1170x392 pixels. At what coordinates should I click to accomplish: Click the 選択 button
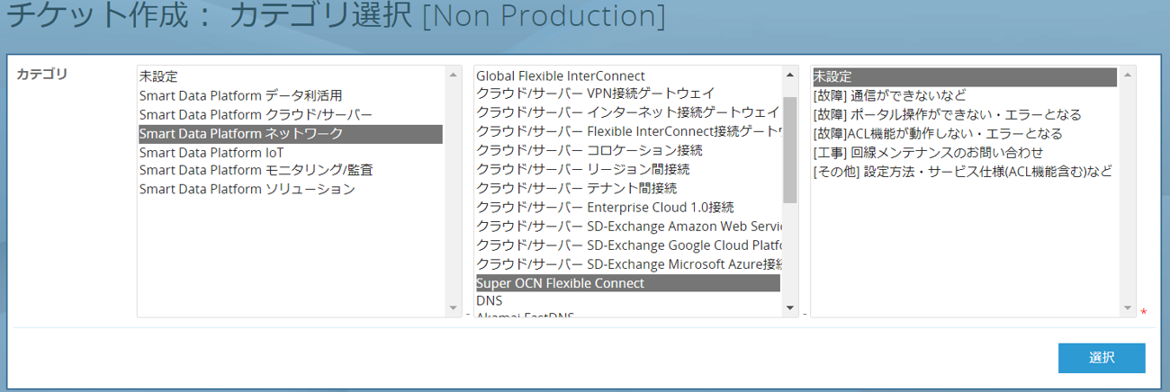(x=1102, y=358)
